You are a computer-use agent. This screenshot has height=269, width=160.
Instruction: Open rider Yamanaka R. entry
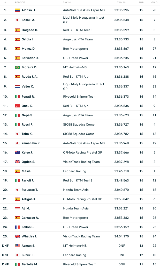[x=31, y=143]
